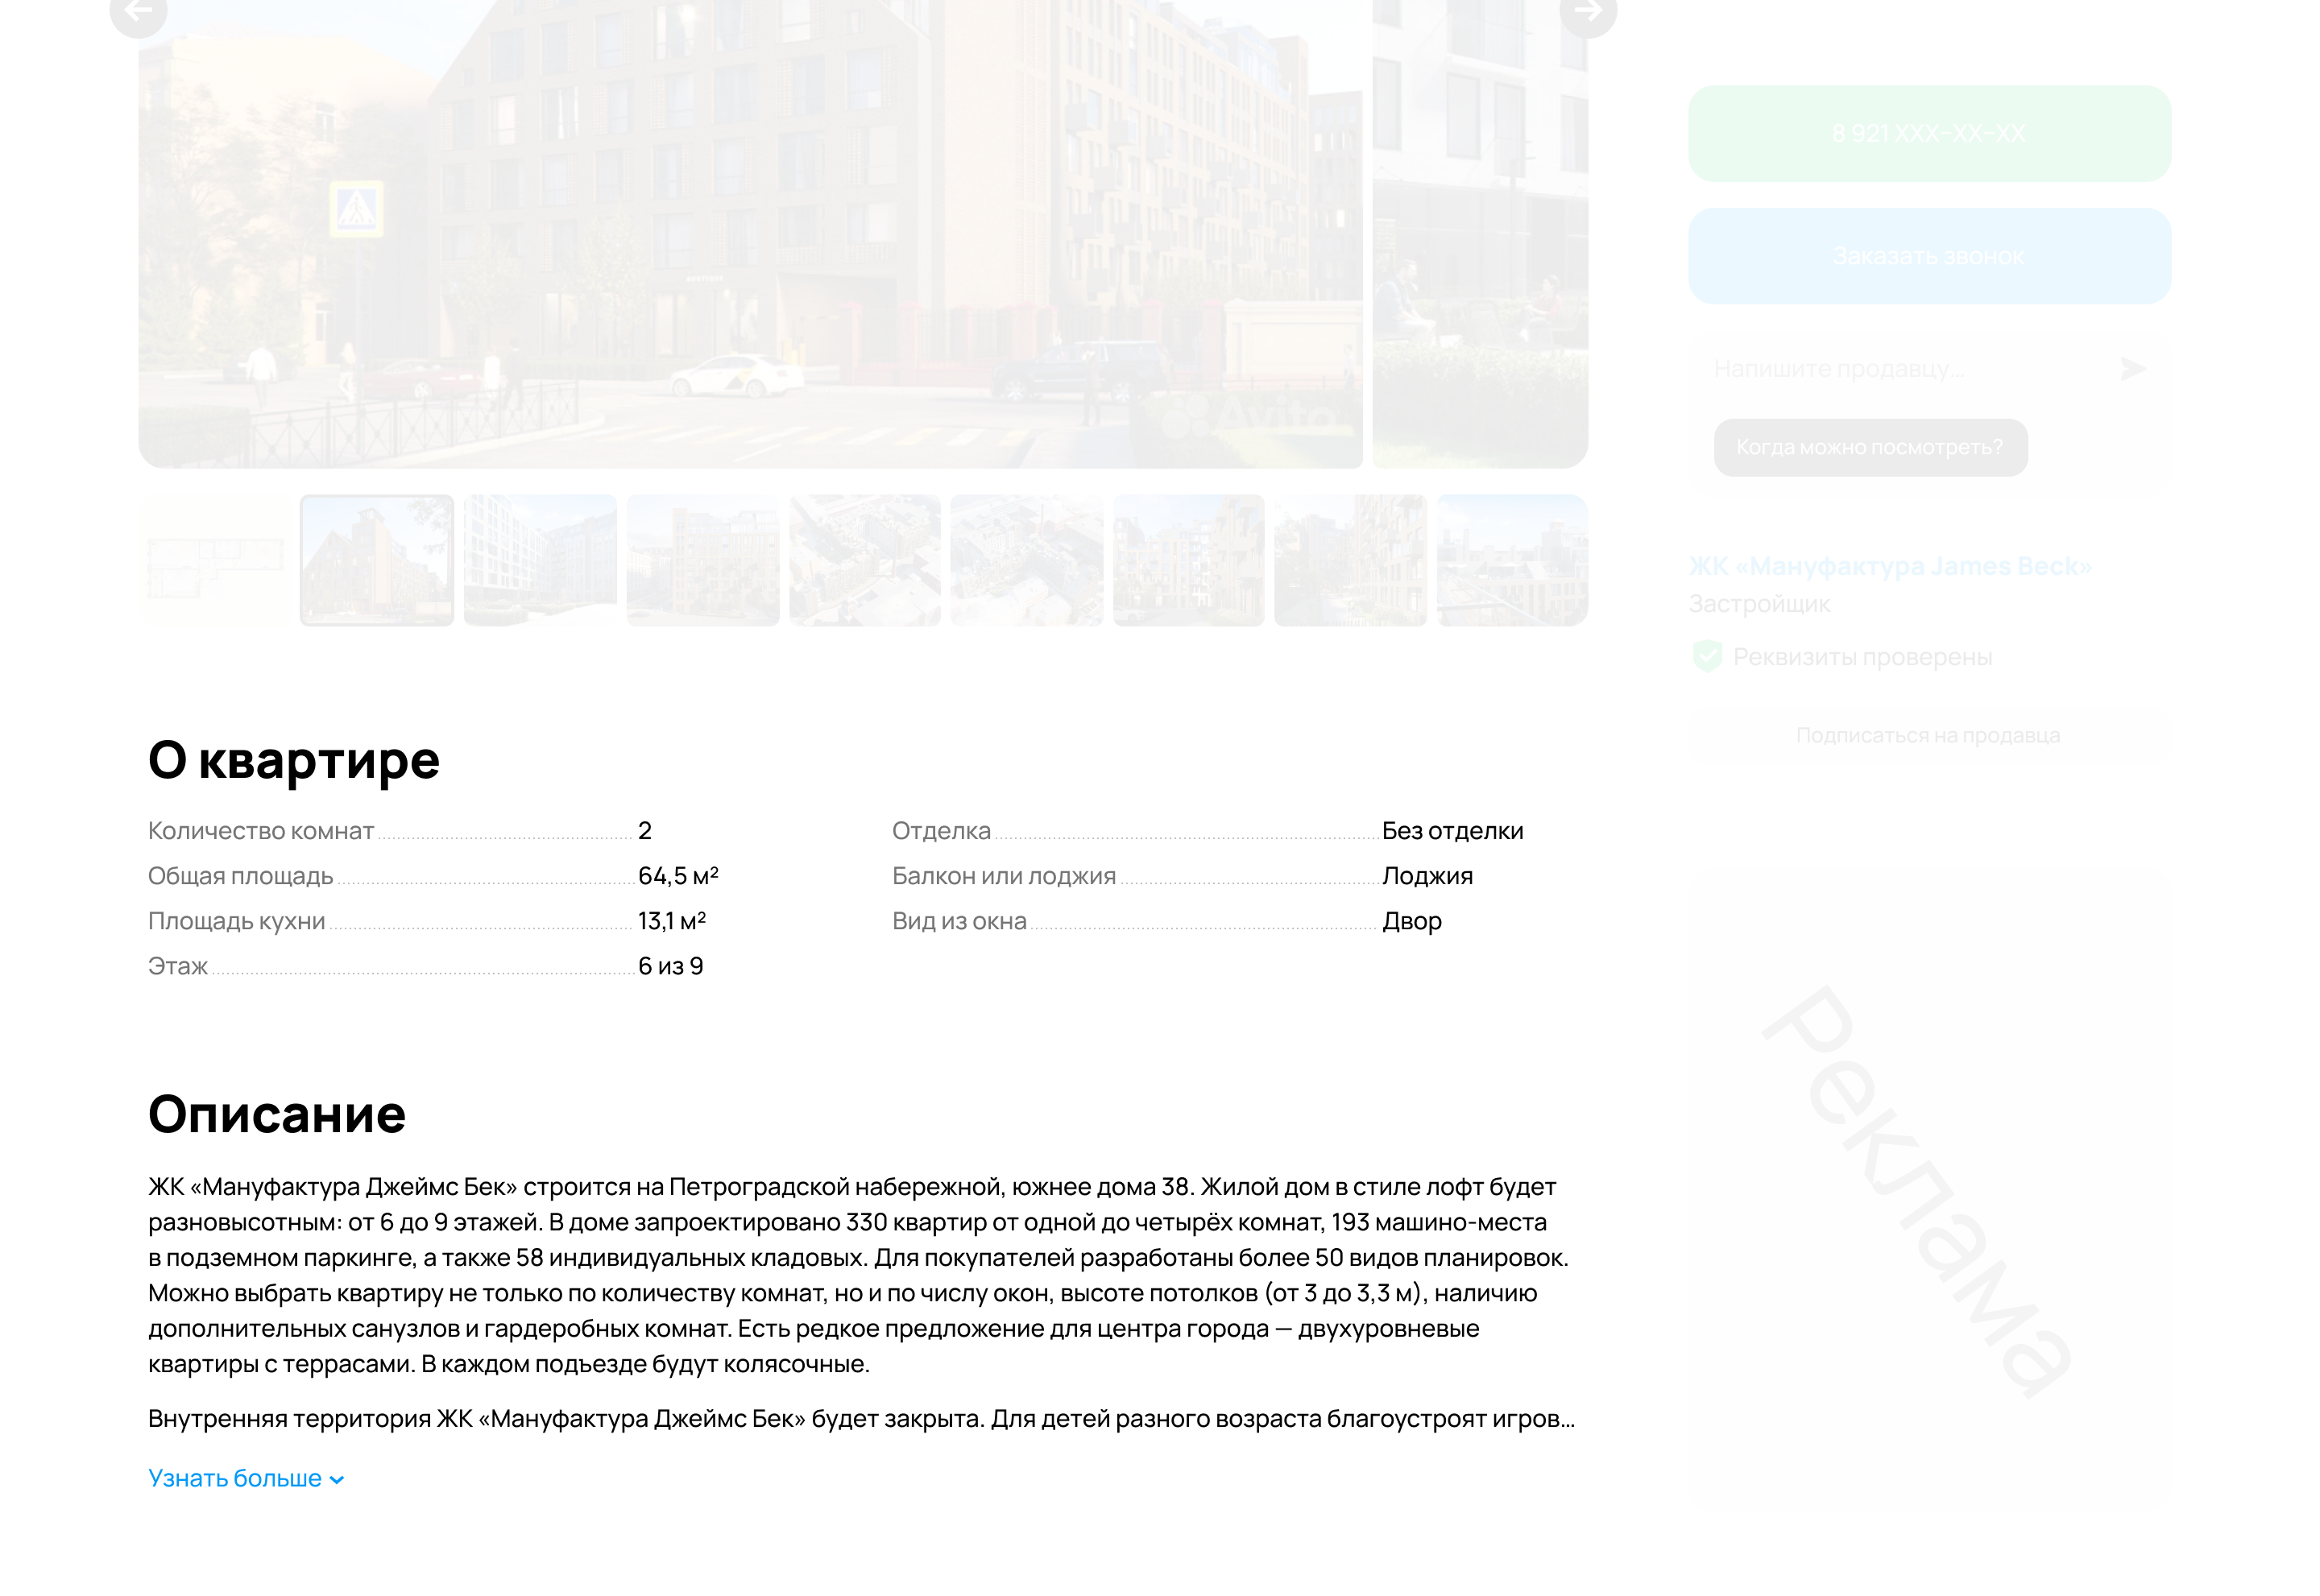Click the 'Застройщик' label under seller name
The image size is (2320, 1596).
point(1760,604)
